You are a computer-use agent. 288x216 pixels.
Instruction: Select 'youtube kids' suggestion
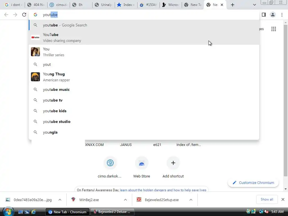click(x=144, y=111)
